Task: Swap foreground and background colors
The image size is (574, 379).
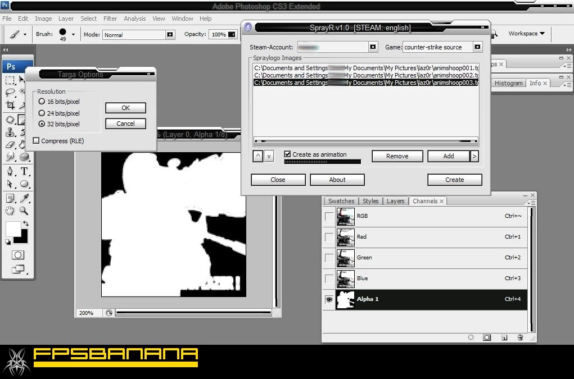Action: [x=26, y=223]
